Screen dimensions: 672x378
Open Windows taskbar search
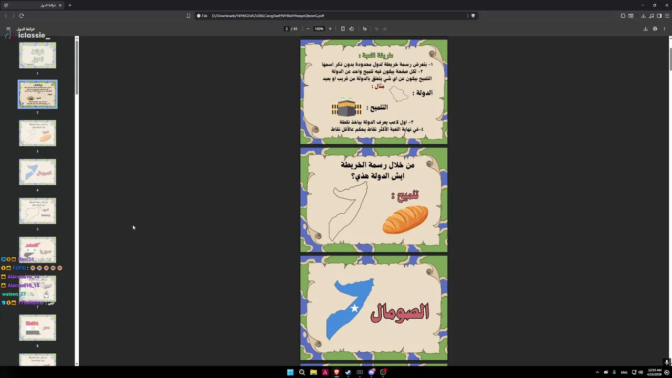tap(302, 372)
